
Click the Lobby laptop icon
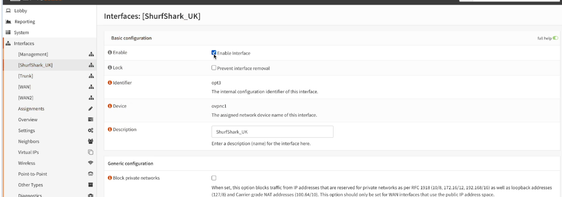(8, 11)
